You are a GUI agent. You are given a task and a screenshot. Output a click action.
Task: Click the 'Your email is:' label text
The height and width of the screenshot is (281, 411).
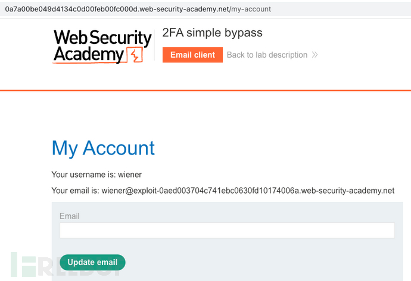(75, 191)
